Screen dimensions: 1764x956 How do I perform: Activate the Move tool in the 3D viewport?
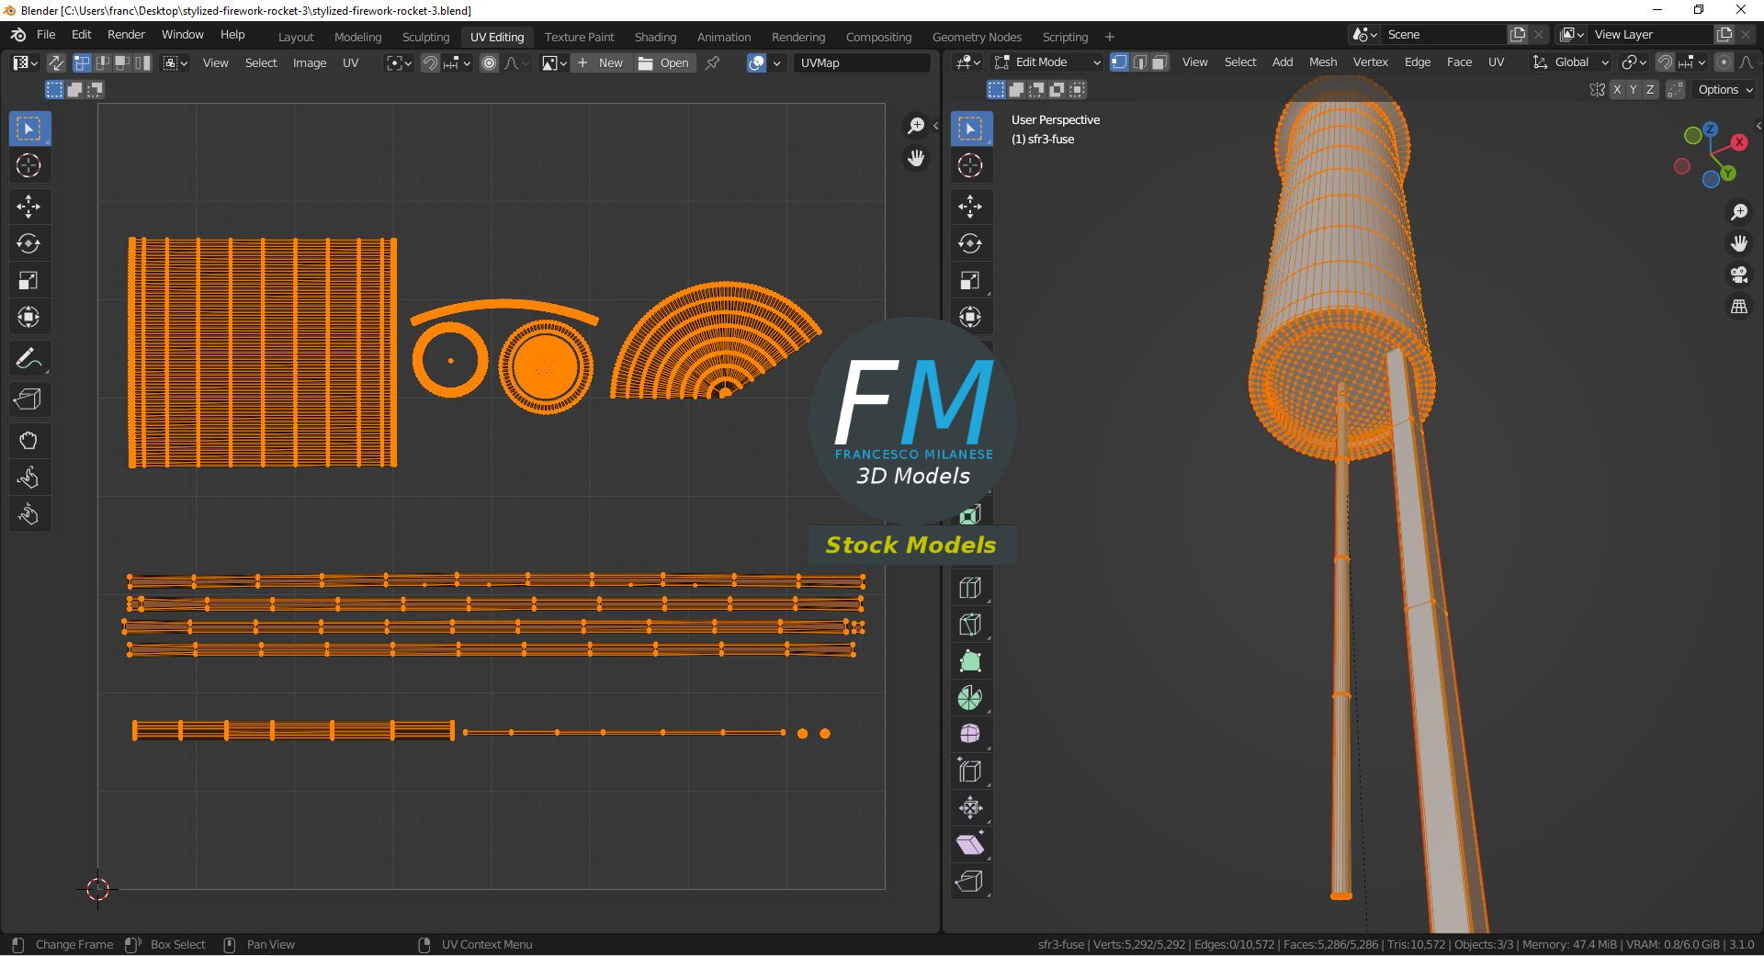[970, 207]
